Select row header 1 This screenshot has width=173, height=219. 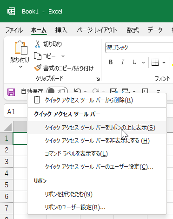tap(7, 138)
